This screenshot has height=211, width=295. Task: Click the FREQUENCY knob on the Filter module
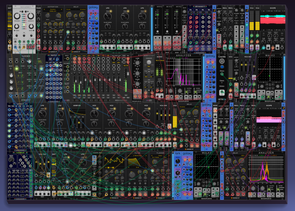tap(132, 175)
